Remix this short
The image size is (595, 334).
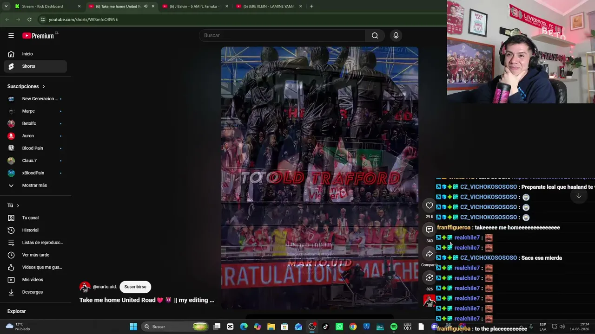pos(429,278)
